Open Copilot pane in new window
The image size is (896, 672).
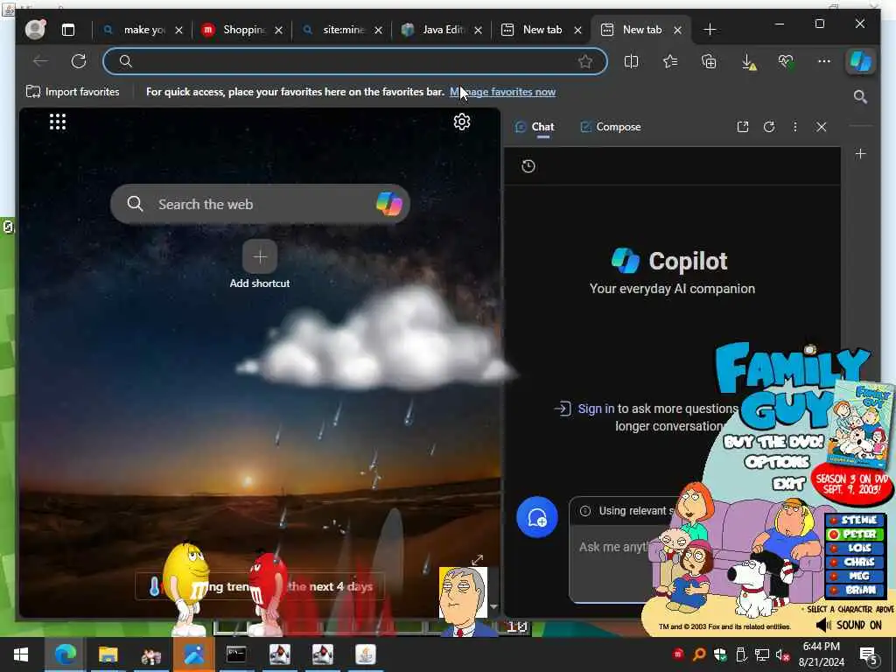(742, 127)
